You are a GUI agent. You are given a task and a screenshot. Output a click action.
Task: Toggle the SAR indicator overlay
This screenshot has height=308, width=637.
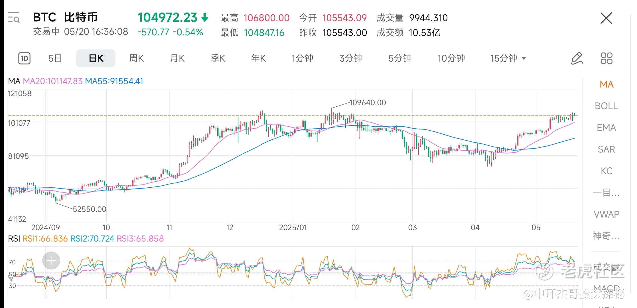coord(606,149)
